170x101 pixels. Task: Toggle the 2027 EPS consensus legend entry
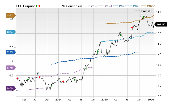pos(148,6)
